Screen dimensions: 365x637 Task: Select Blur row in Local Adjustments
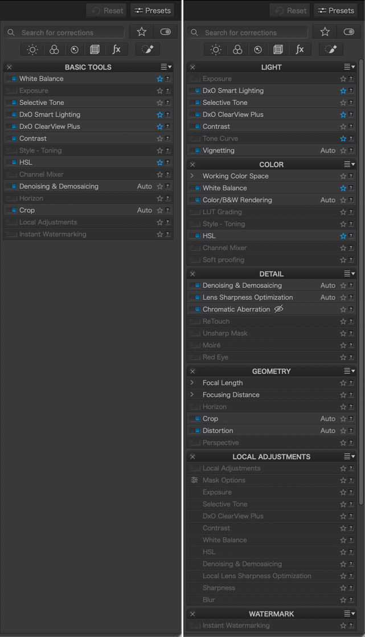click(272, 599)
